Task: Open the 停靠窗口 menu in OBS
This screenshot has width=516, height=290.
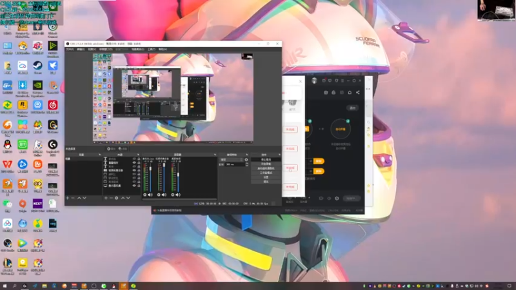Action: tap(106, 50)
